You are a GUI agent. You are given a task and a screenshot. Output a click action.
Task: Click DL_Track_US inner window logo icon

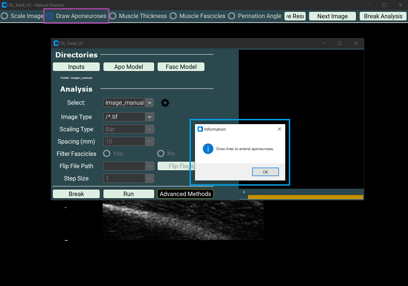point(56,43)
